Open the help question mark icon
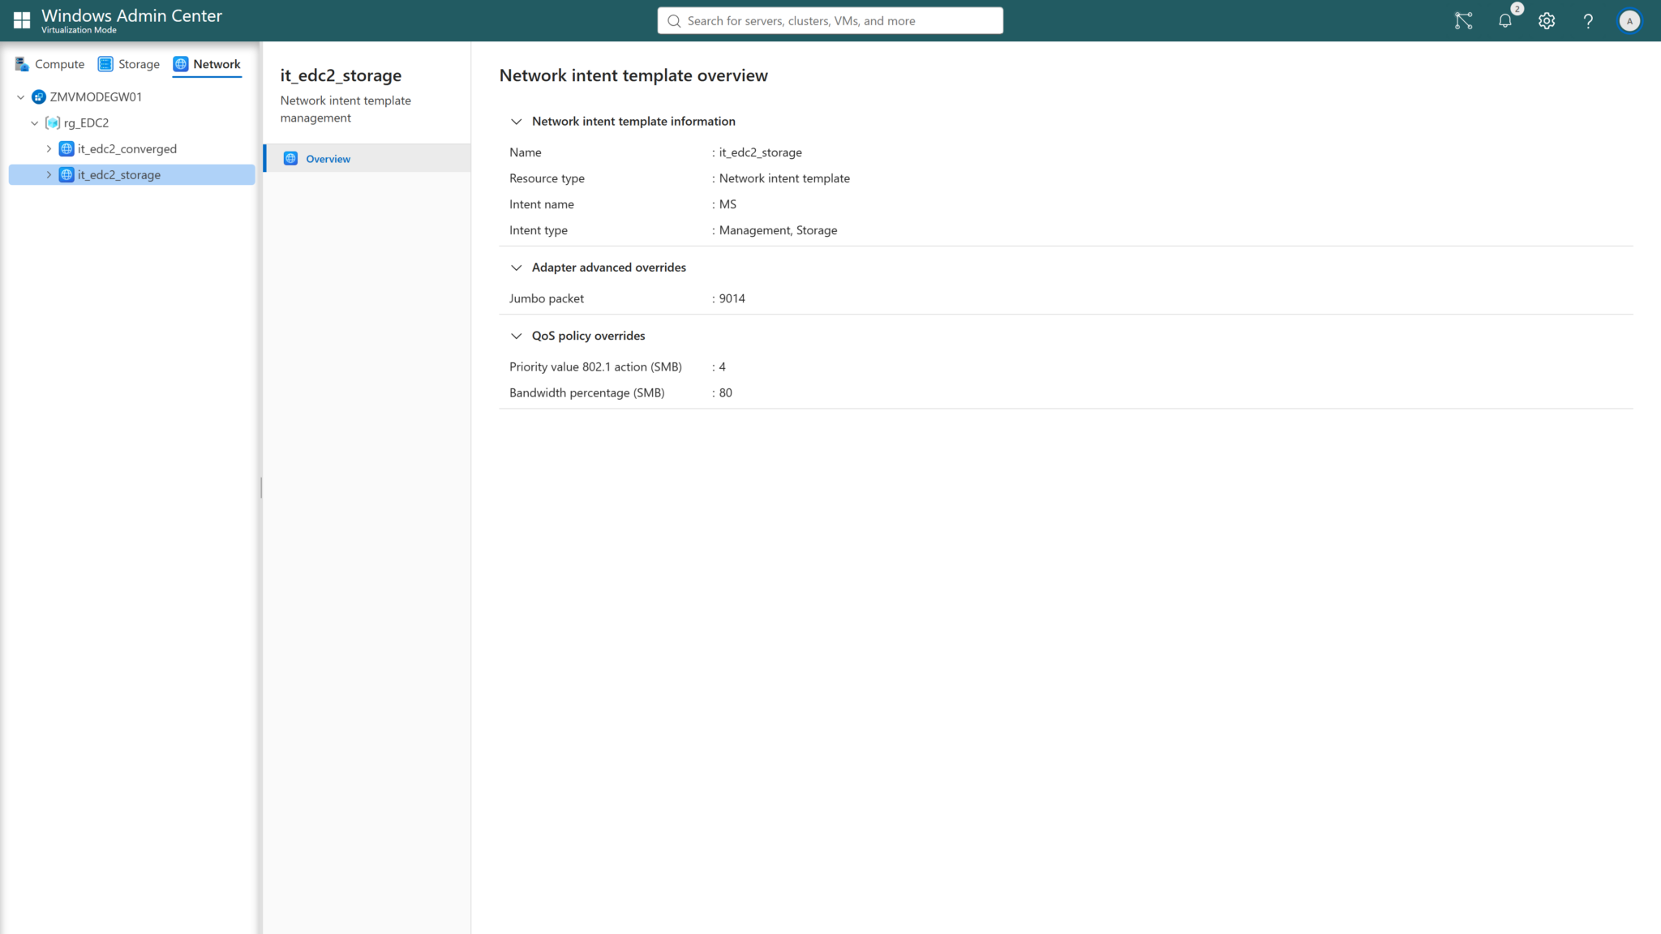The image size is (1661, 934). [x=1588, y=20]
